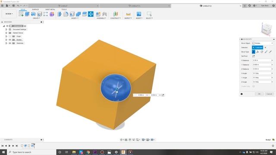Viewport: 276px width, 155px height.
Task: Toggle the Create Copy checkbox
Action: tap(254, 86)
